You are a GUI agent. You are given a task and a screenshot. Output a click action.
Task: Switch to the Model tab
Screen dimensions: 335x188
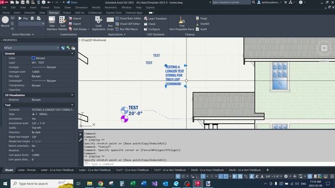pos(9,170)
